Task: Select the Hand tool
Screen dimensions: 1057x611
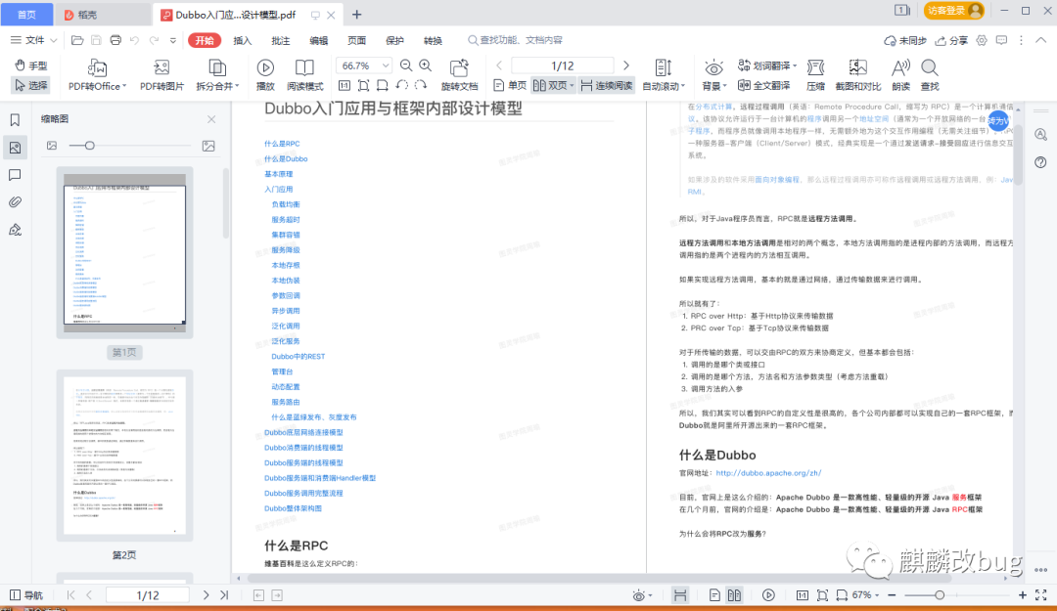Action: [31, 65]
